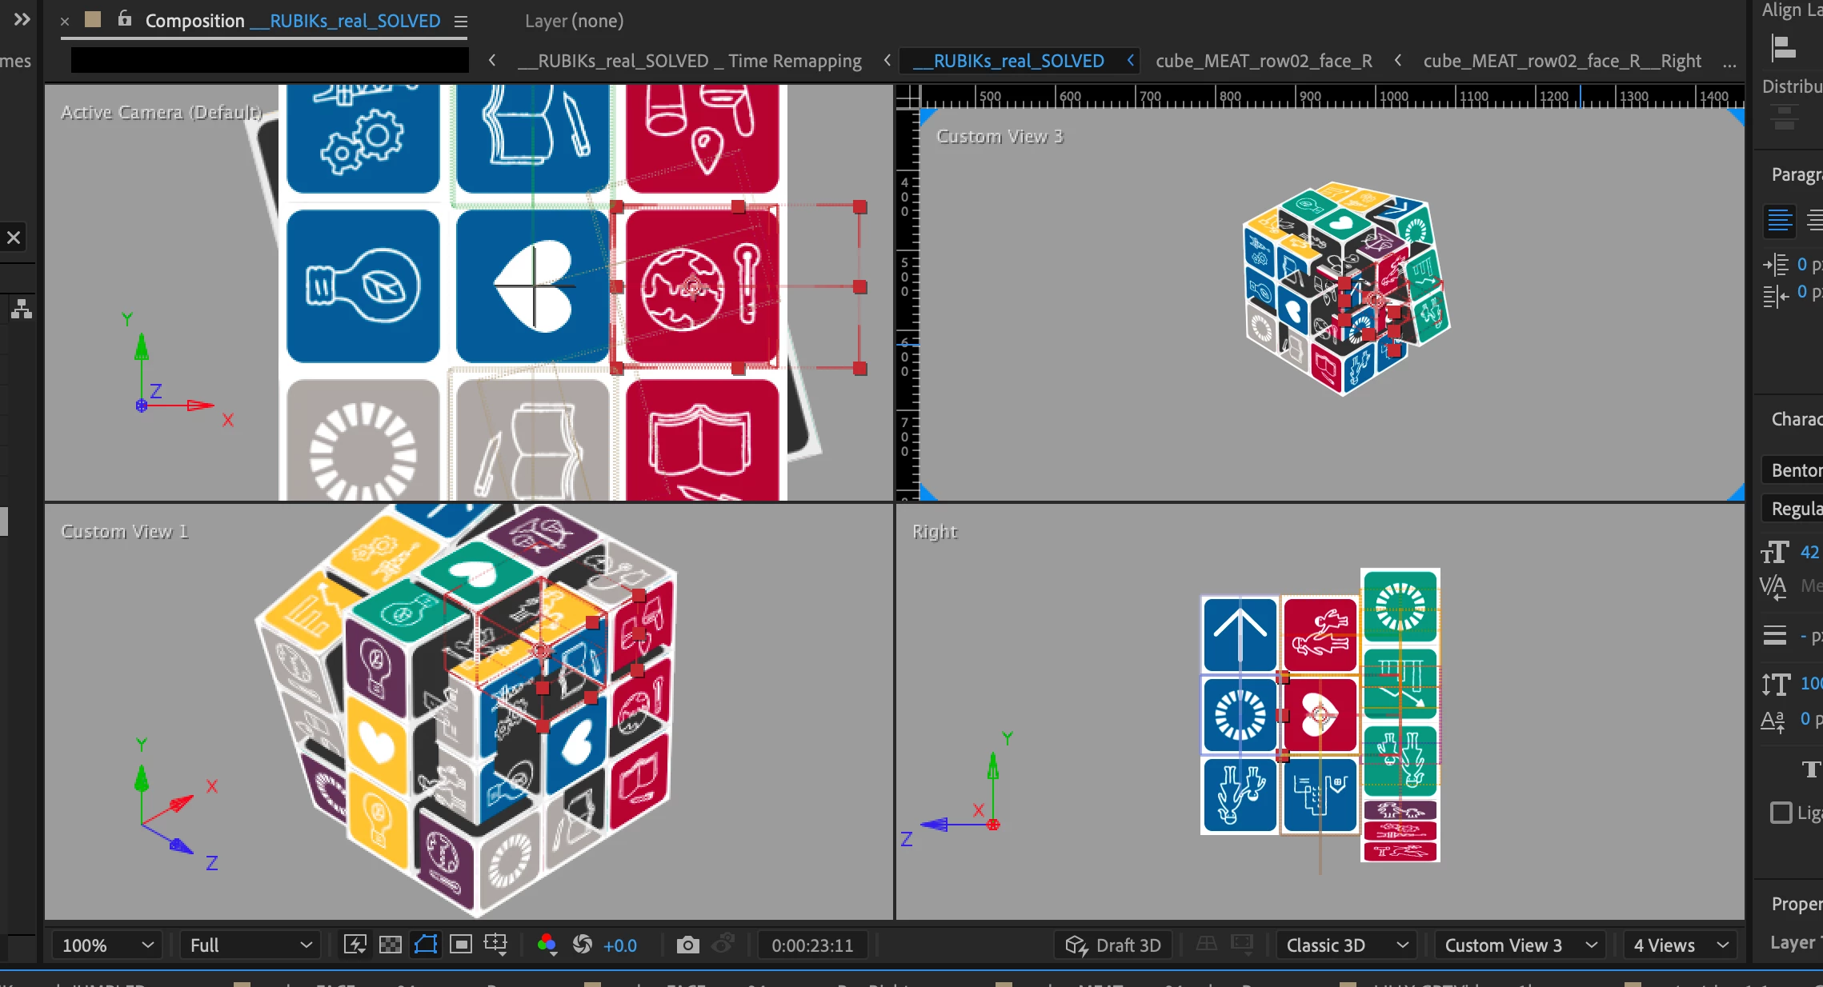This screenshot has width=1823, height=987.
Task: Click the 0:00:23:11 timecode field
Action: tap(811, 945)
